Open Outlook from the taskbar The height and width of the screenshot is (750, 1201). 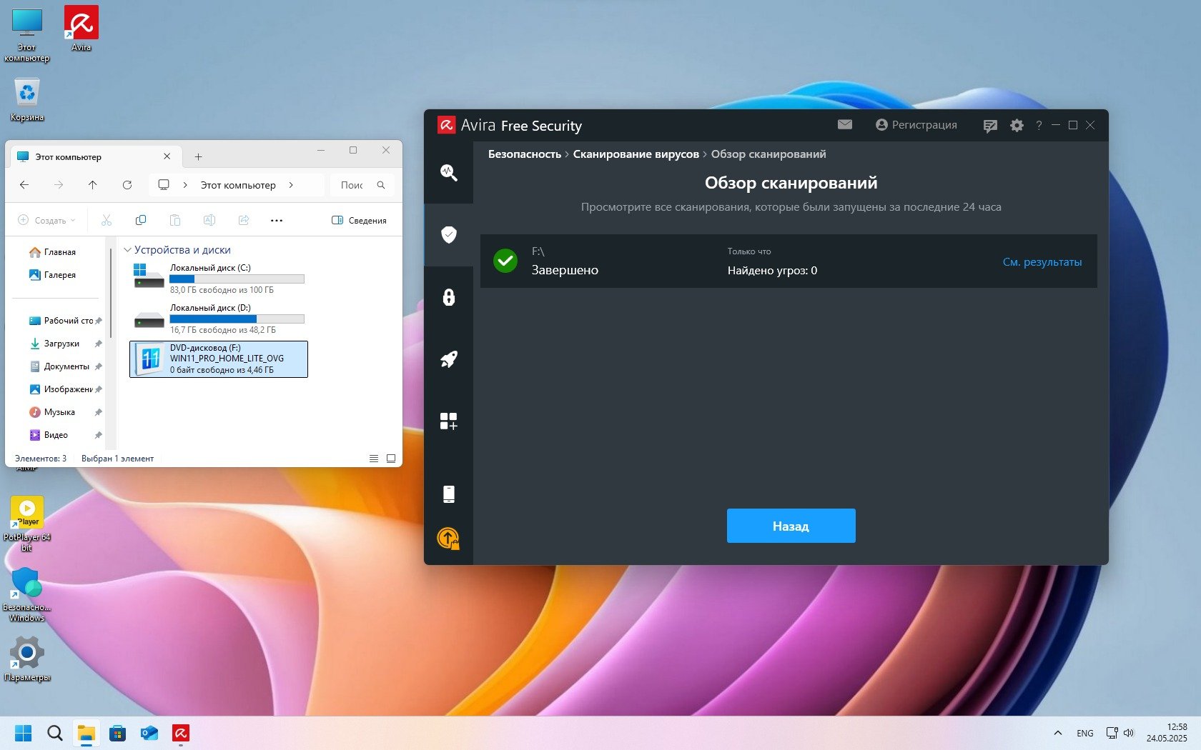(149, 733)
